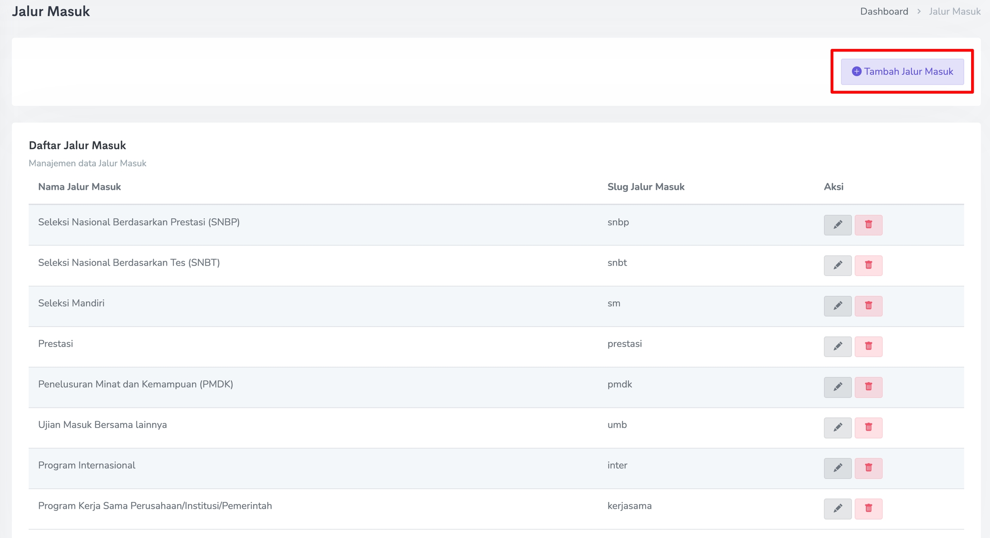Edit the SNBP entry with pencil icon

click(x=837, y=225)
